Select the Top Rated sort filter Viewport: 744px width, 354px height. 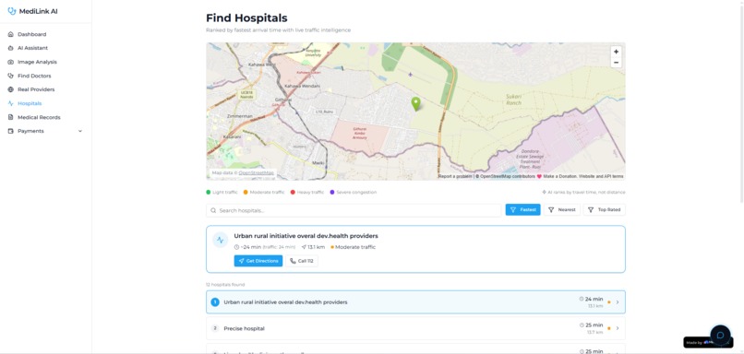604,209
